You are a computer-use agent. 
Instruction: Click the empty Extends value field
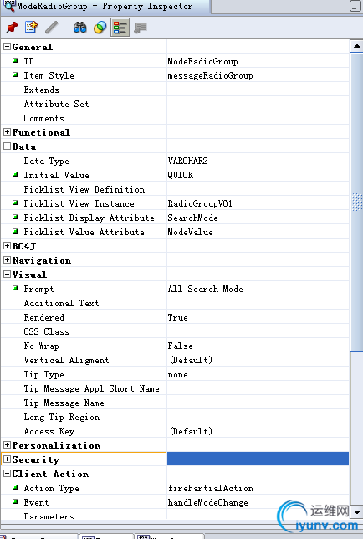258,90
